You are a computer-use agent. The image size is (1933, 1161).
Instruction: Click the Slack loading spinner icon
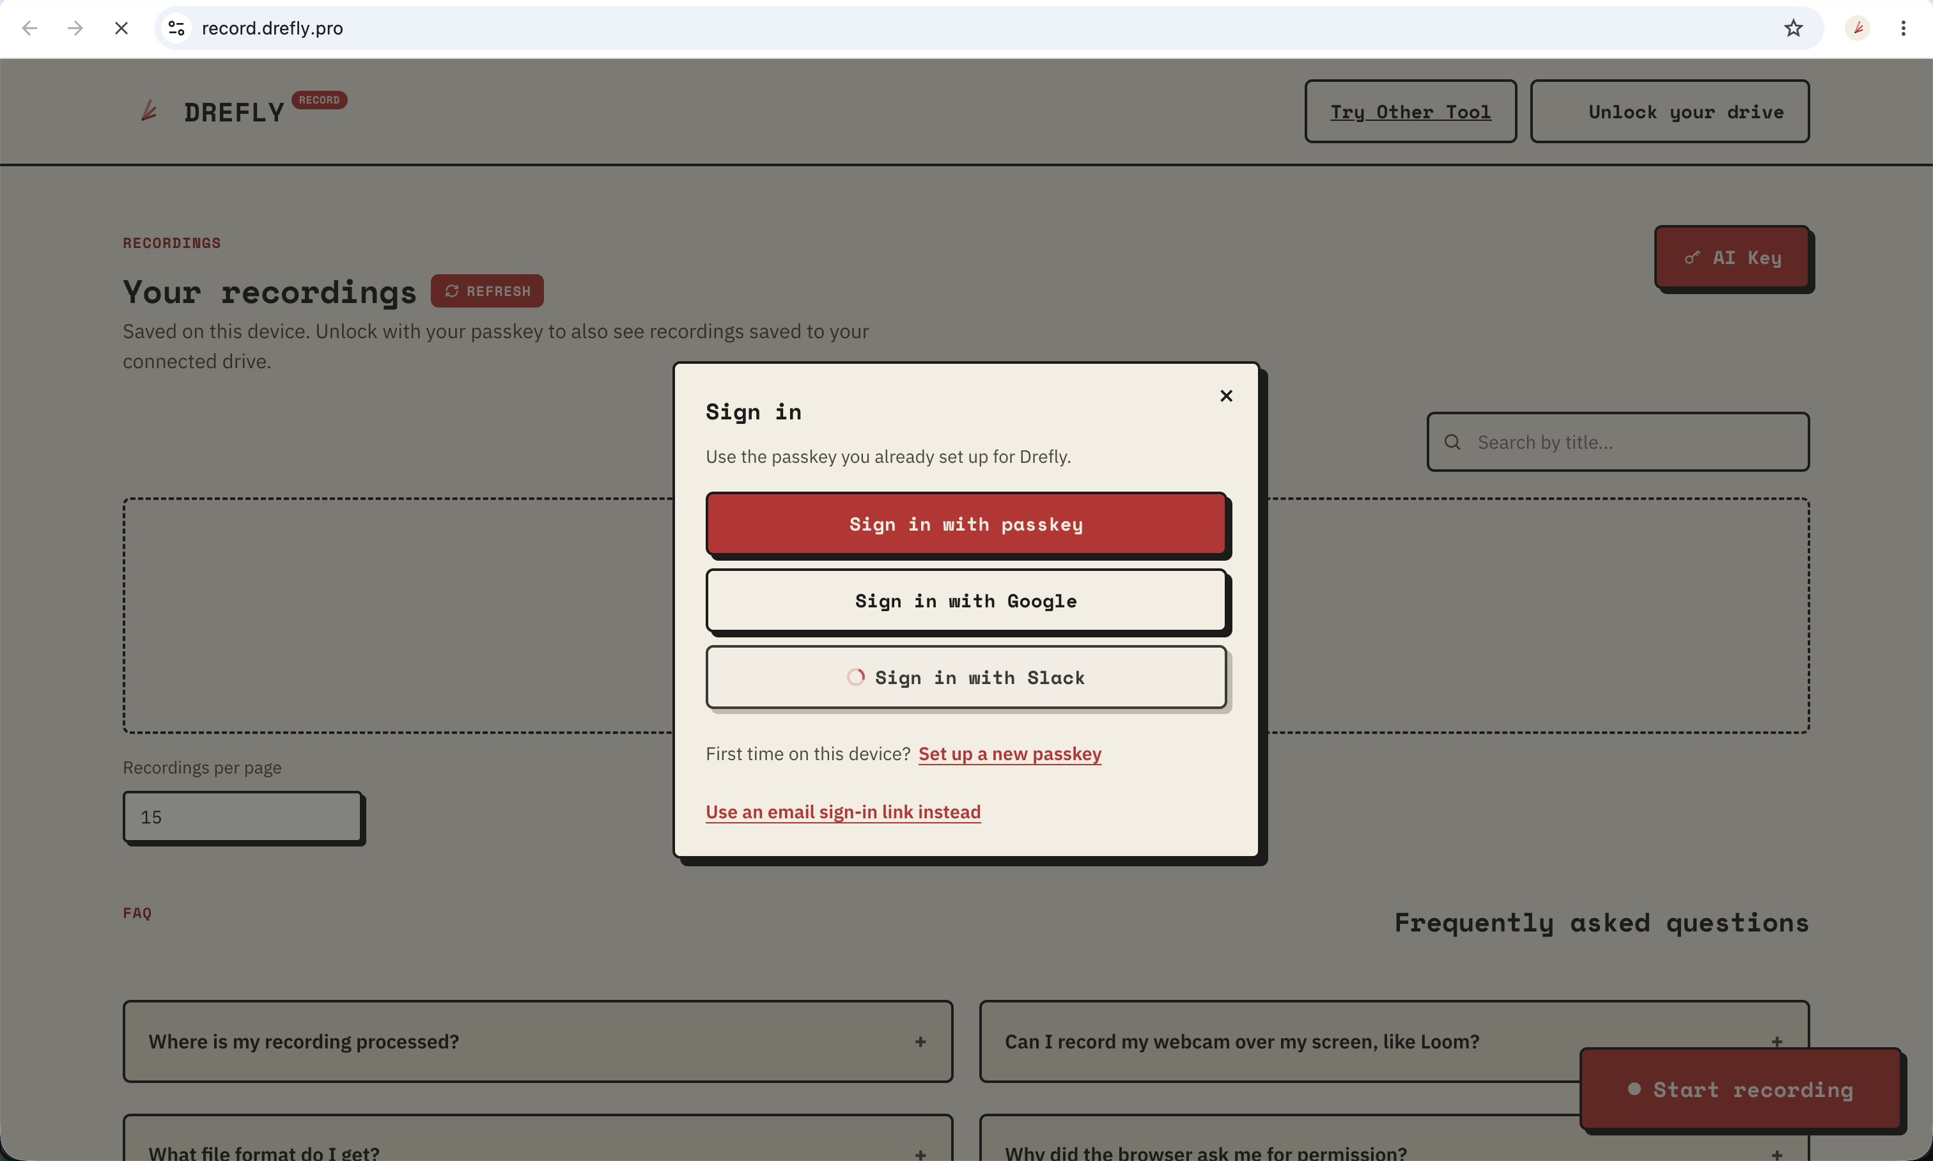pos(856,678)
